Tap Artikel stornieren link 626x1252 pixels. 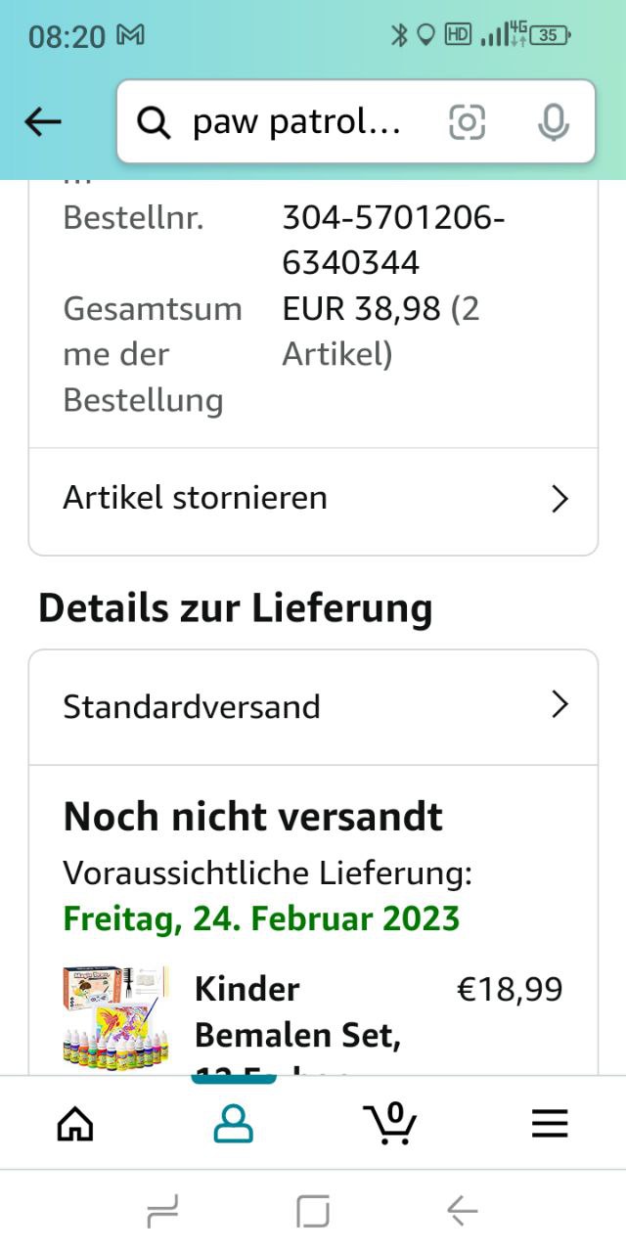pyautogui.click(x=196, y=498)
